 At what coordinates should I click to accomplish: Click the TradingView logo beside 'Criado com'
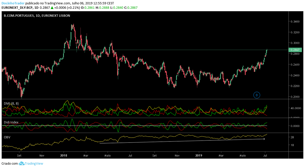click(x=31, y=164)
